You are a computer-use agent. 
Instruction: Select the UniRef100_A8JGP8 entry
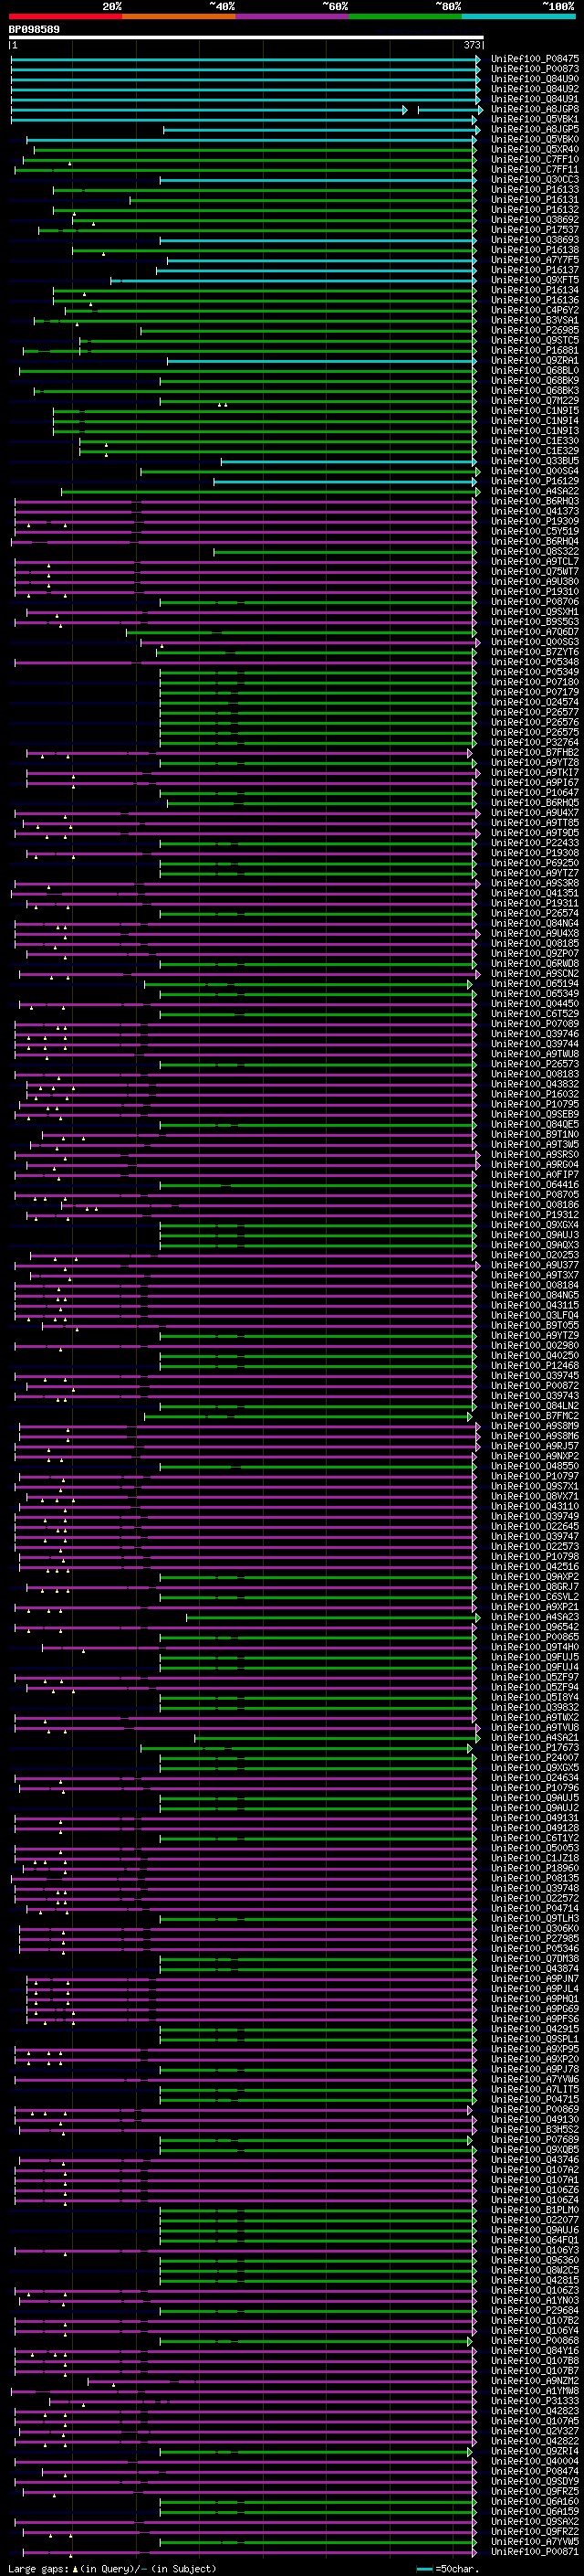(535, 109)
